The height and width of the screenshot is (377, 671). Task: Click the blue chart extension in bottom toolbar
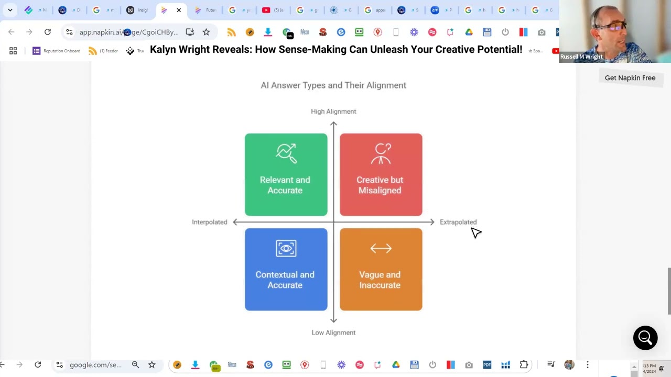point(505,365)
